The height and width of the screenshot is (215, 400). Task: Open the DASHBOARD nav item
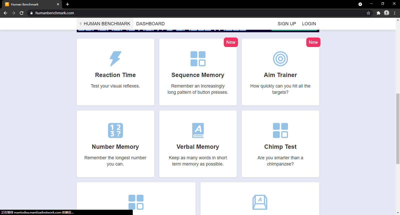pos(150,24)
